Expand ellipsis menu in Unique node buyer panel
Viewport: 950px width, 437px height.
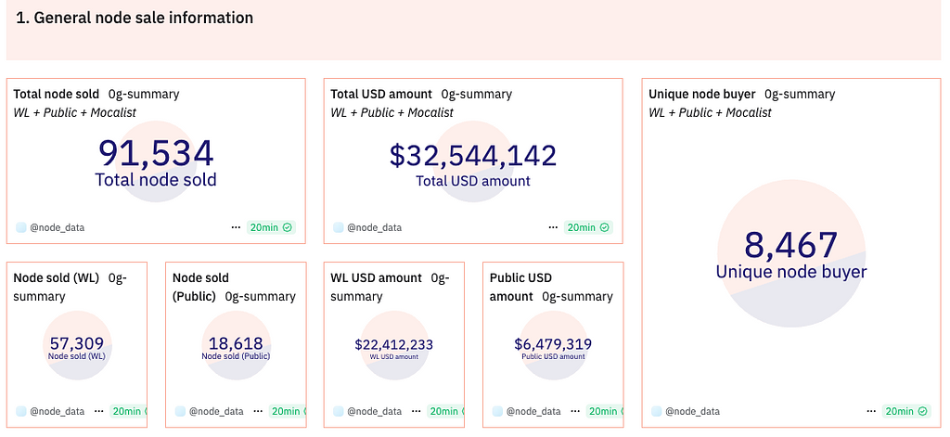point(870,411)
